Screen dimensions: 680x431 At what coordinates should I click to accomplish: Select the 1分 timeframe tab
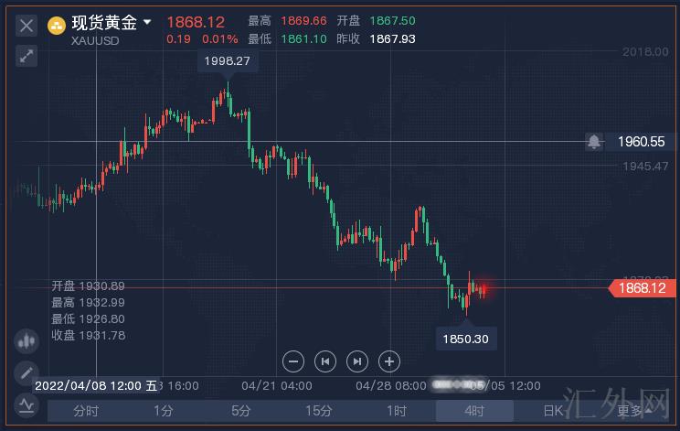click(x=163, y=411)
